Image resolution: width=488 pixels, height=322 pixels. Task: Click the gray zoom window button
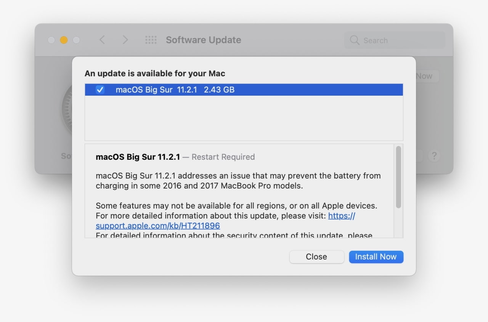coord(76,40)
